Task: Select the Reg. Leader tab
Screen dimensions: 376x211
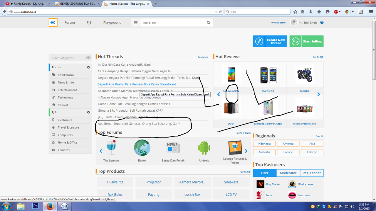Action: point(312,173)
